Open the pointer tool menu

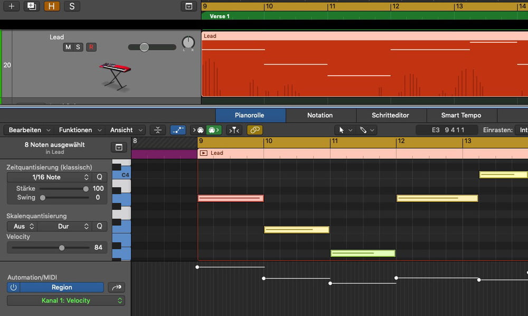click(345, 130)
